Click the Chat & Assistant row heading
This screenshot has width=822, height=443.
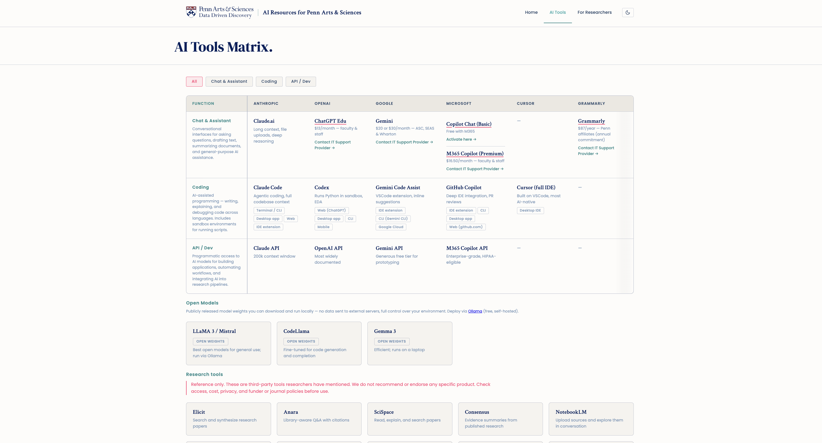[211, 121]
